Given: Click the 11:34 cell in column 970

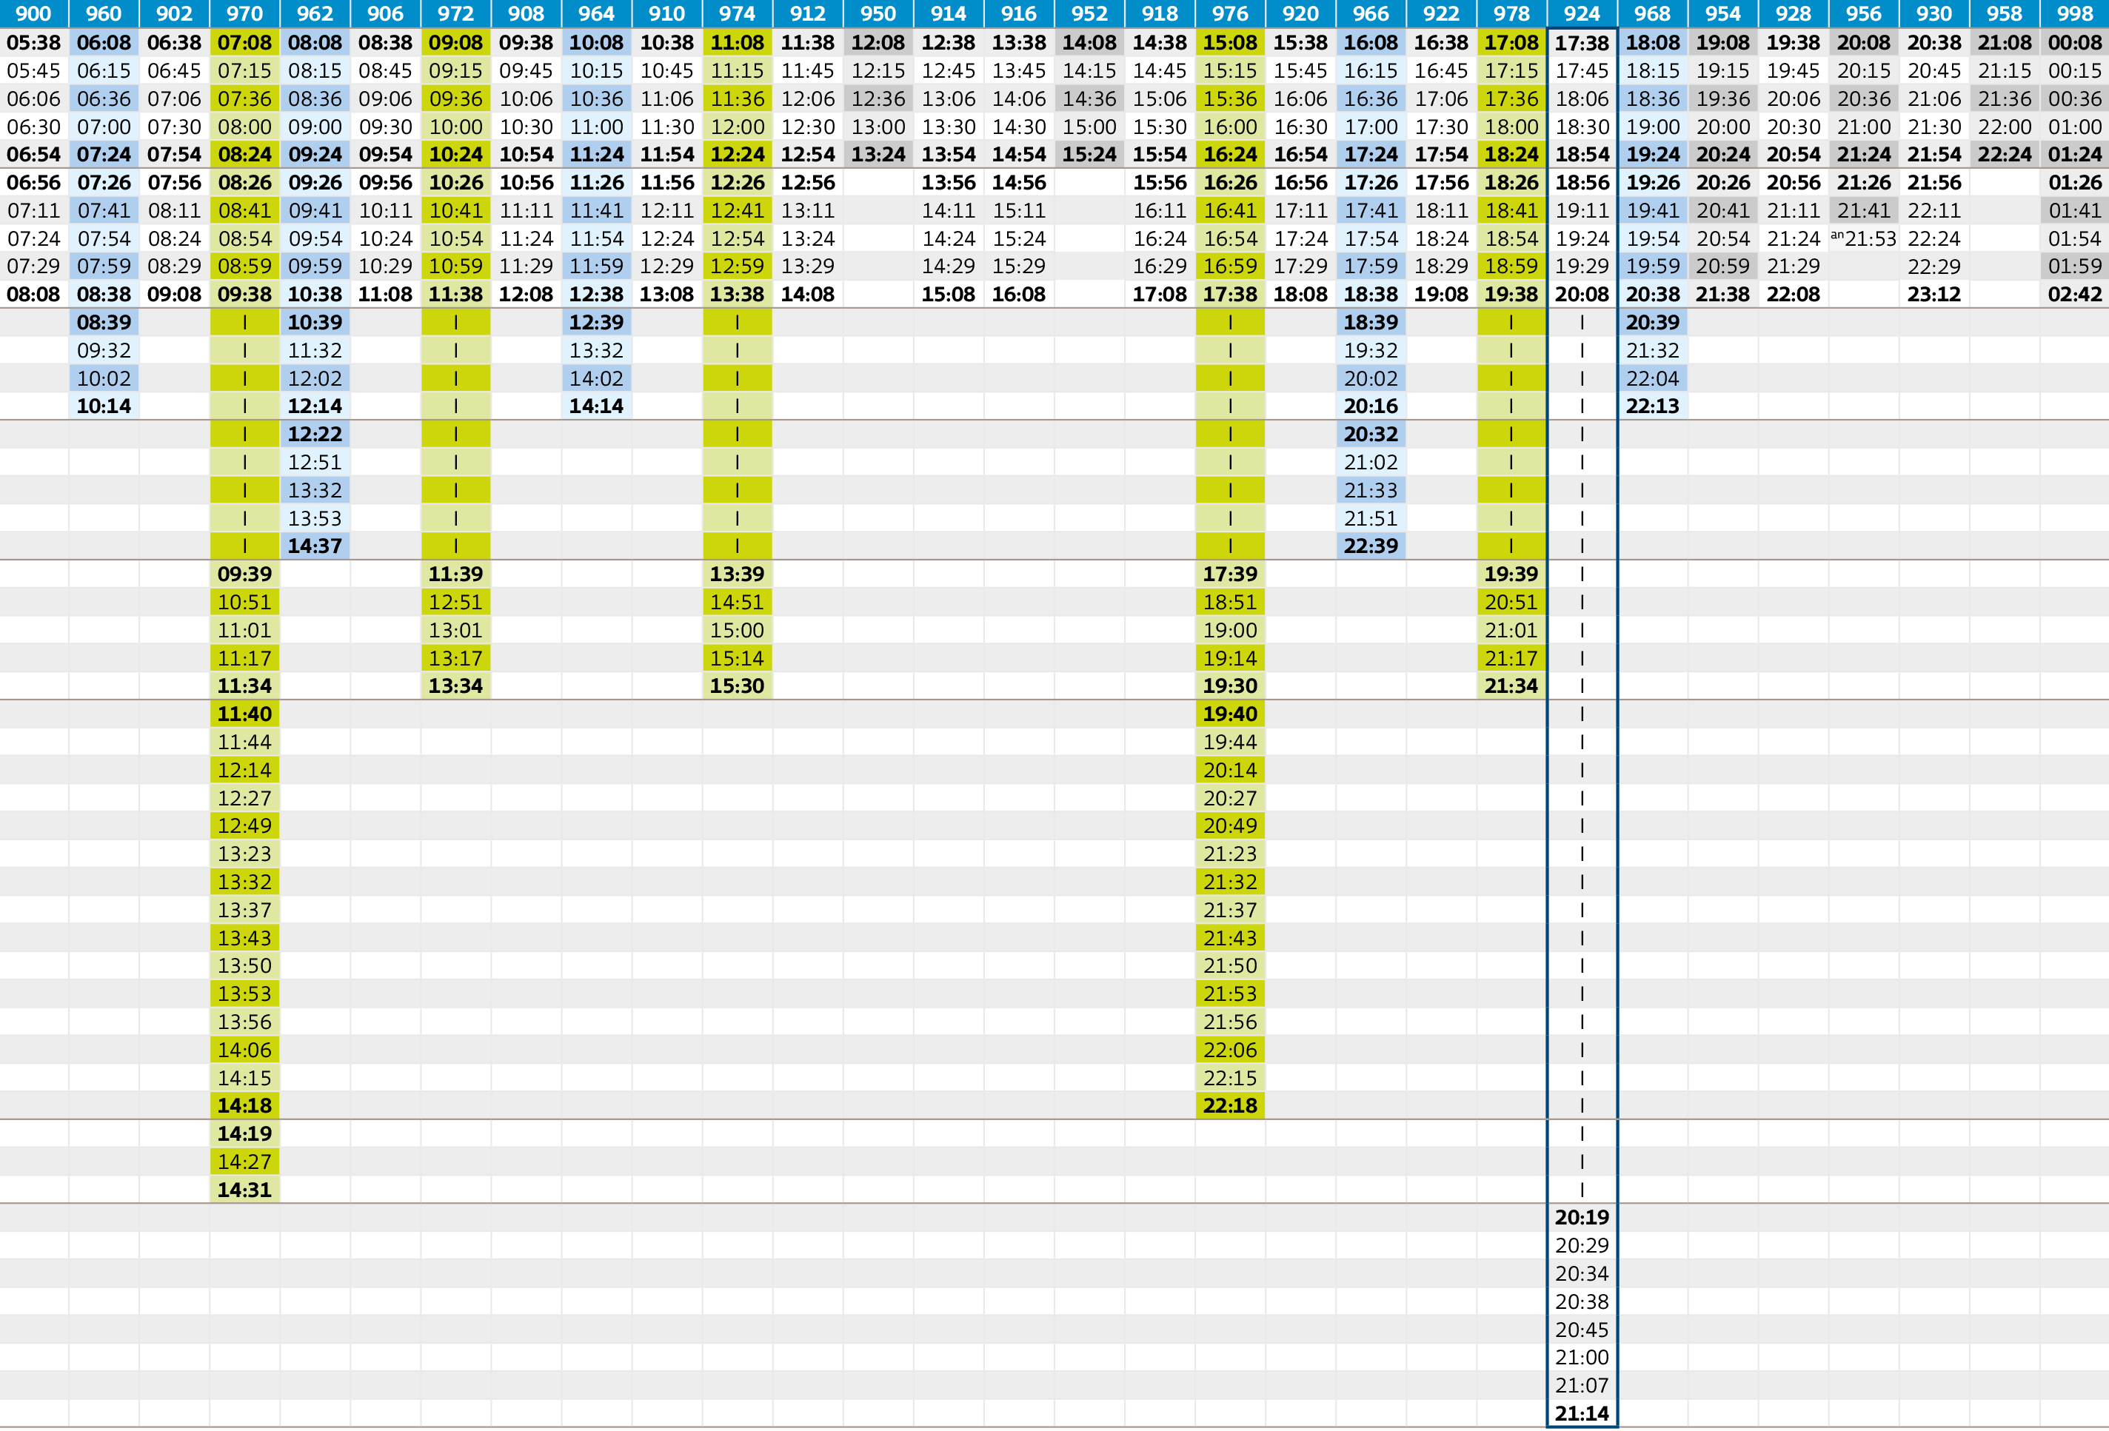Looking at the screenshot, I should (x=245, y=686).
